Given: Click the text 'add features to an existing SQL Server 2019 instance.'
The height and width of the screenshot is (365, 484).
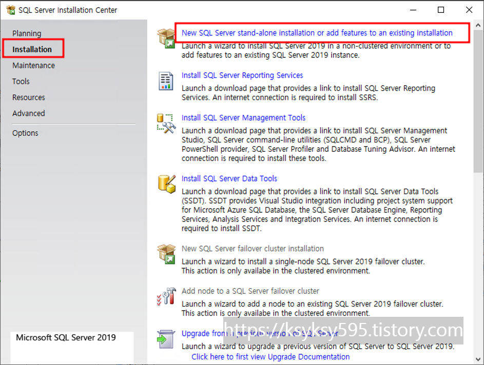Looking at the screenshot, I should 270,55.
